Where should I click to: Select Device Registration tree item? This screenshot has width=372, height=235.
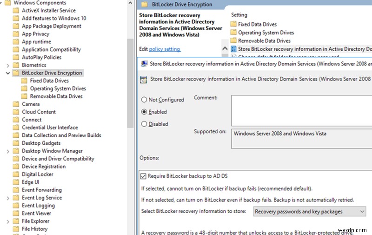click(44, 167)
